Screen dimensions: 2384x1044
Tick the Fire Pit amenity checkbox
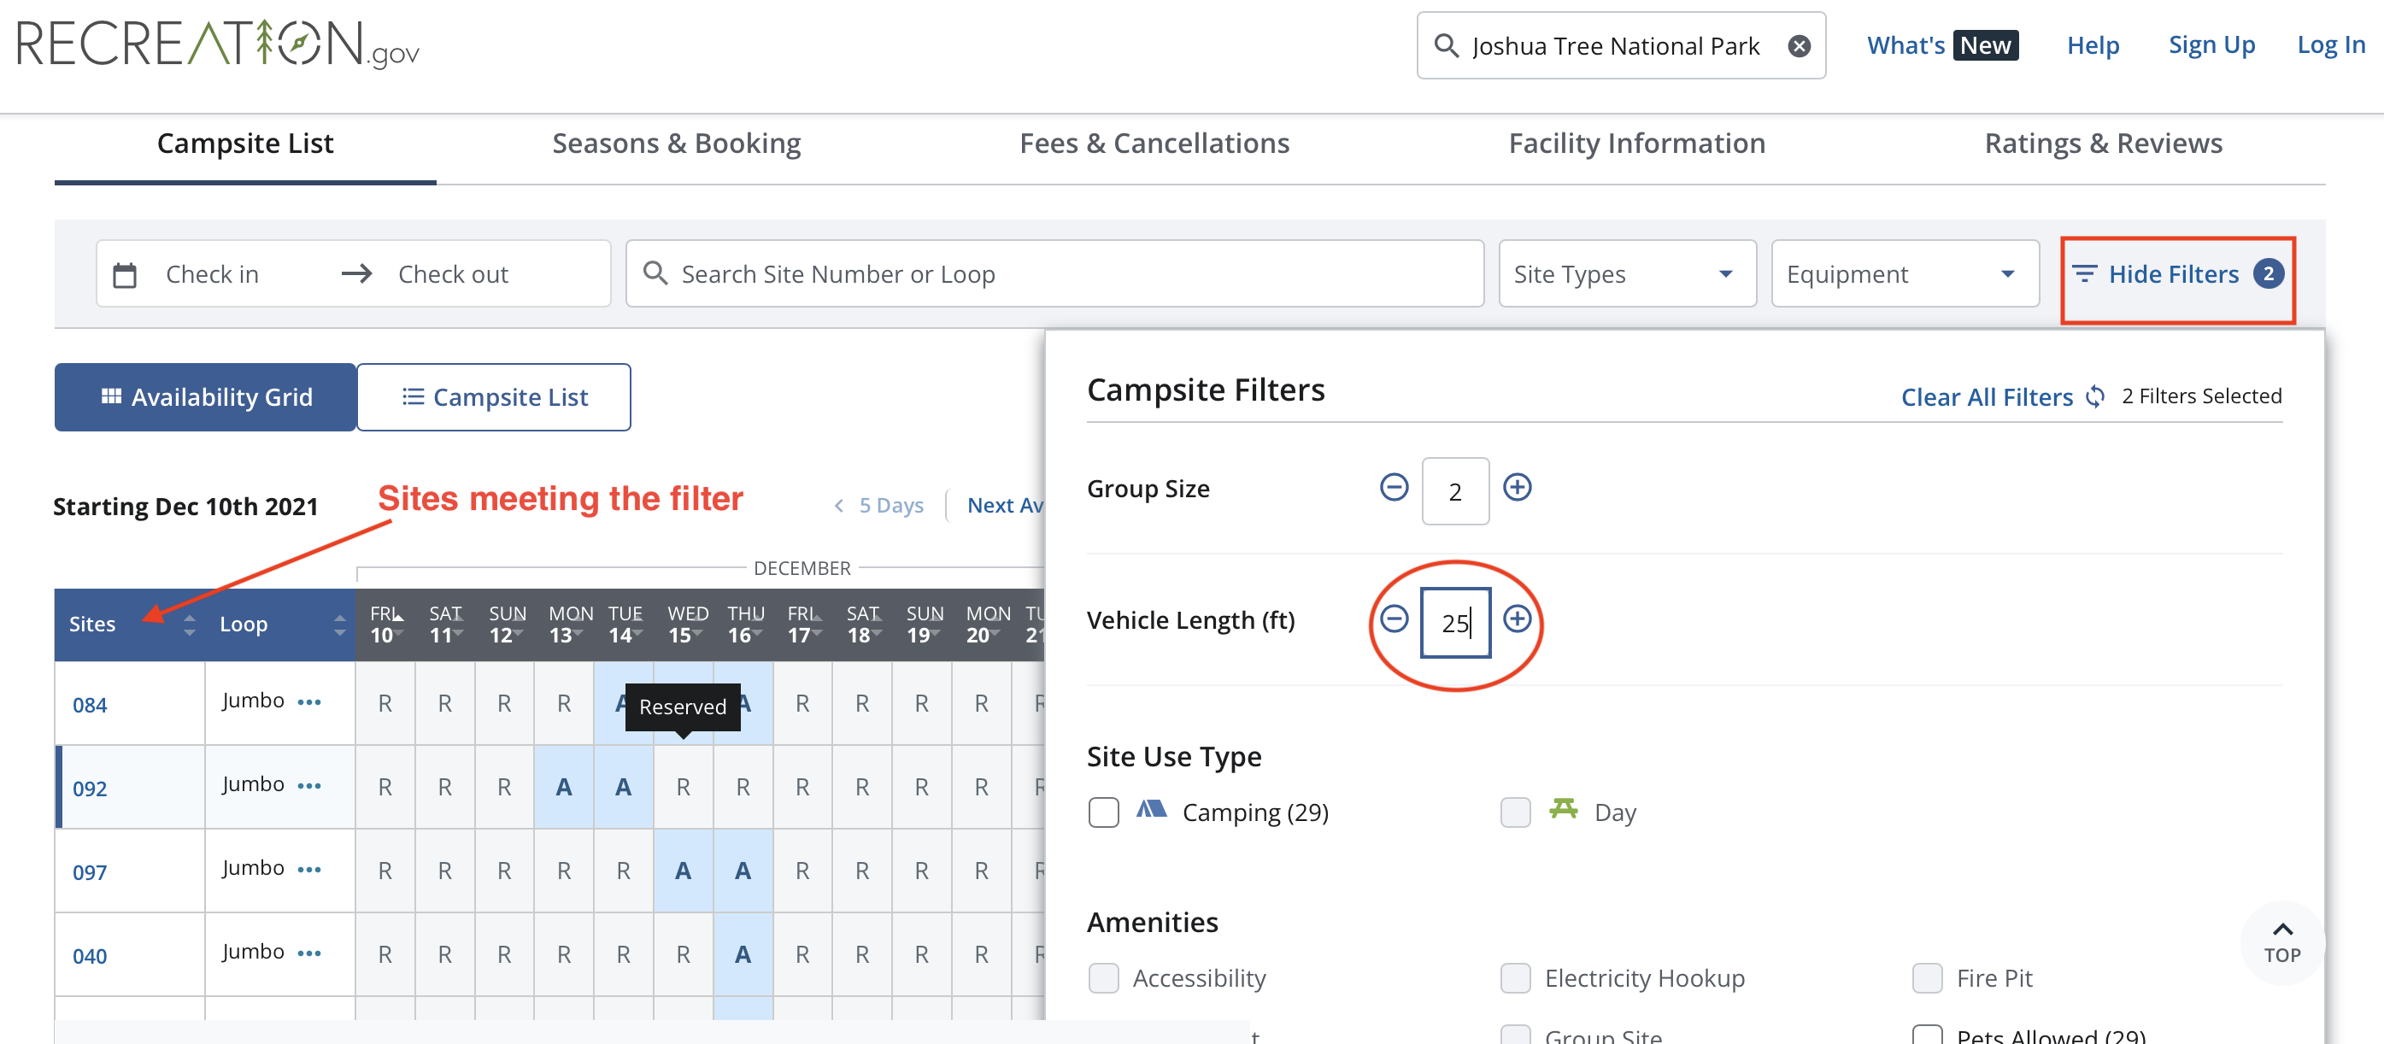[x=1927, y=978]
